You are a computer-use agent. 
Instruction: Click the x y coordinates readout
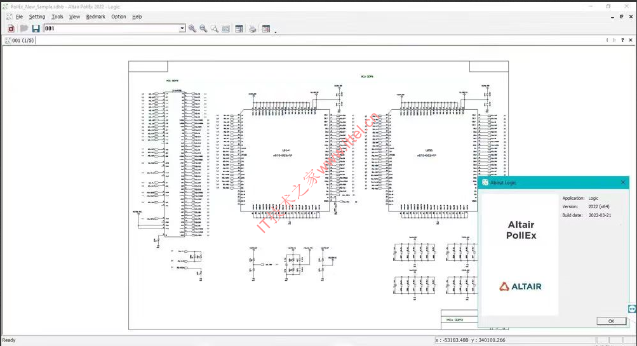pos(471,340)
